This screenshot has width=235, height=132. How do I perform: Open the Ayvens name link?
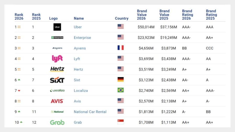80,48
